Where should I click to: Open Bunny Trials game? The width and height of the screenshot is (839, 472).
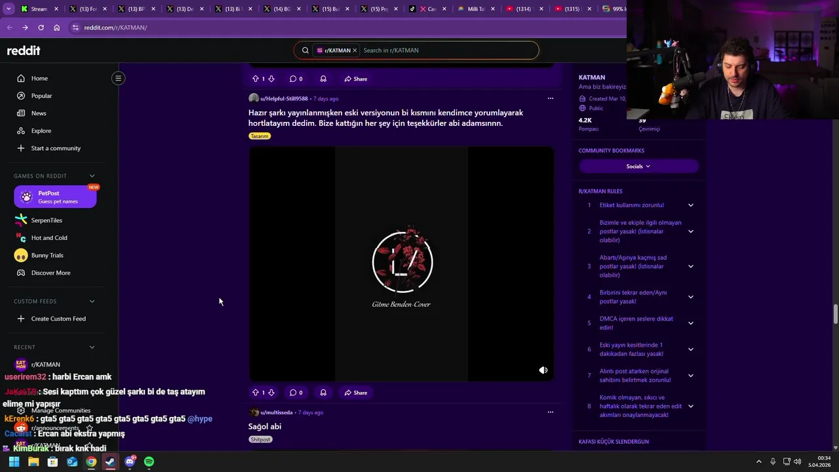(47, 255)
